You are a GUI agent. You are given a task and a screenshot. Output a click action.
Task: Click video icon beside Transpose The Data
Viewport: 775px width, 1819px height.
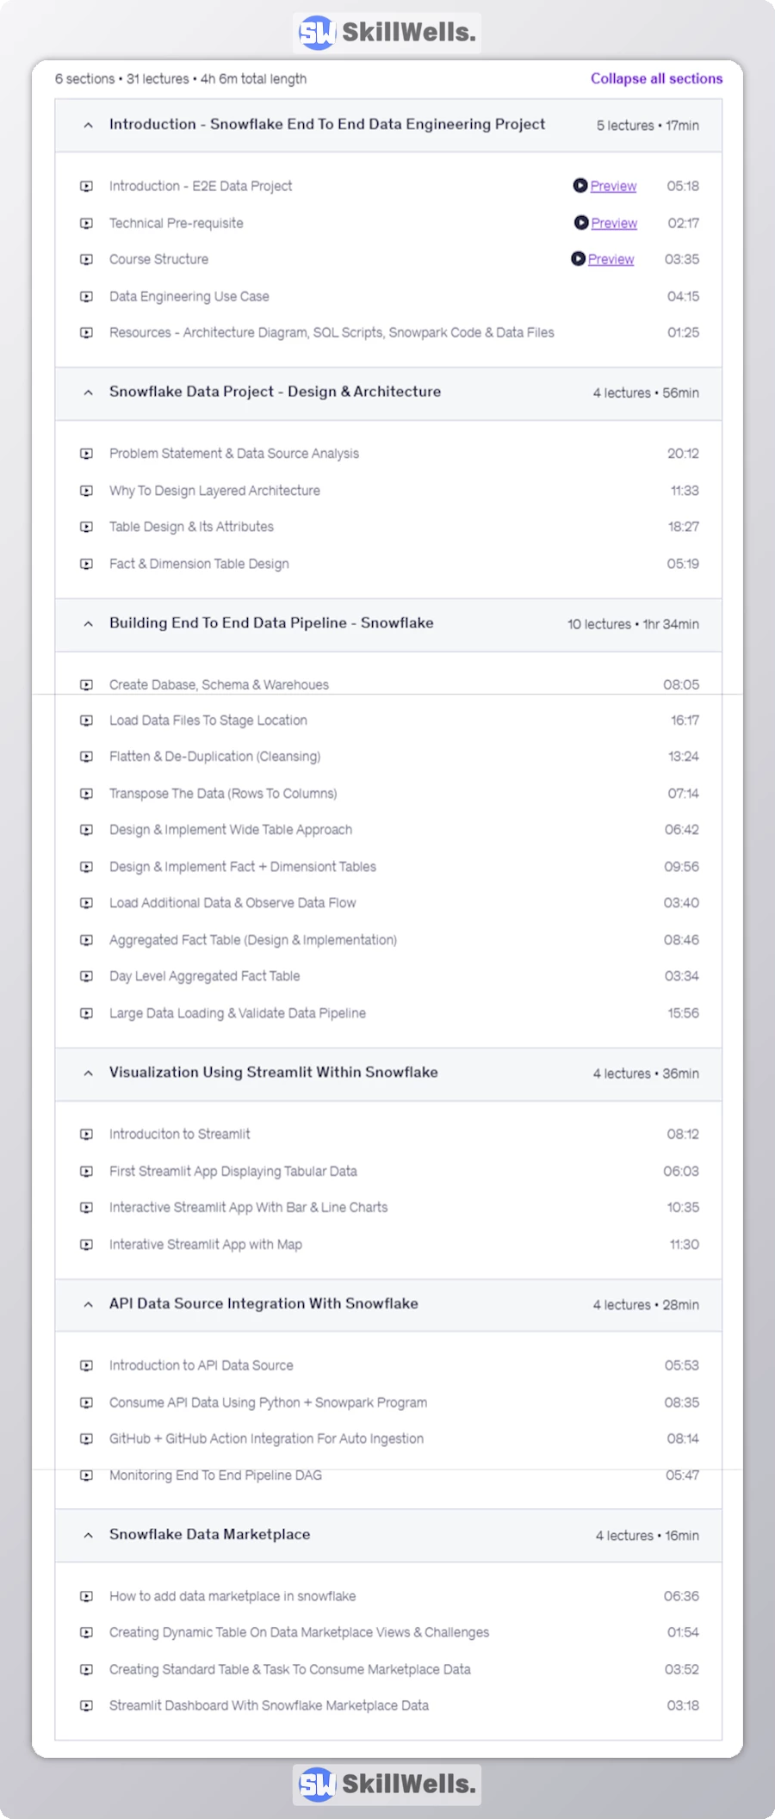[86, 794]
